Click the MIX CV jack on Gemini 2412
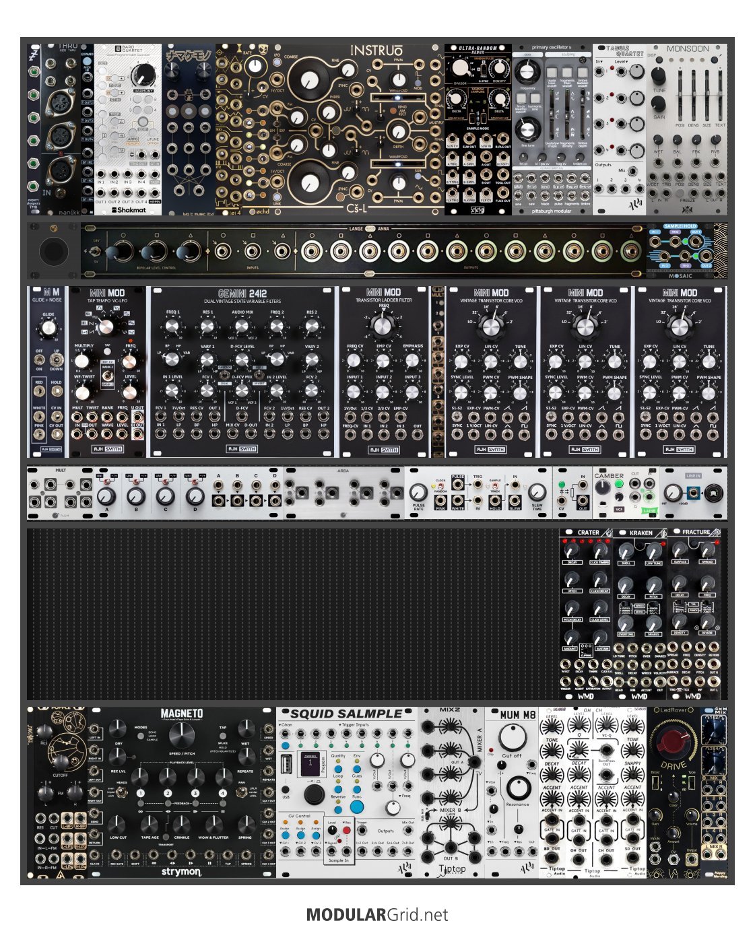 pos(232,435)
